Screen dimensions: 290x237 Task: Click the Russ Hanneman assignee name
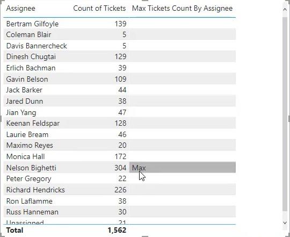pyautogui.click(x=32, y=212)
